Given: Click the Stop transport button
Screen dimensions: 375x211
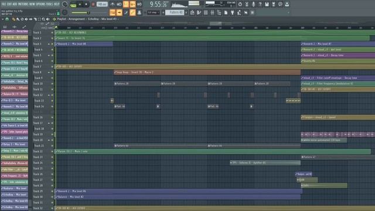Looking at the screenshot, I should coord(86,4).
